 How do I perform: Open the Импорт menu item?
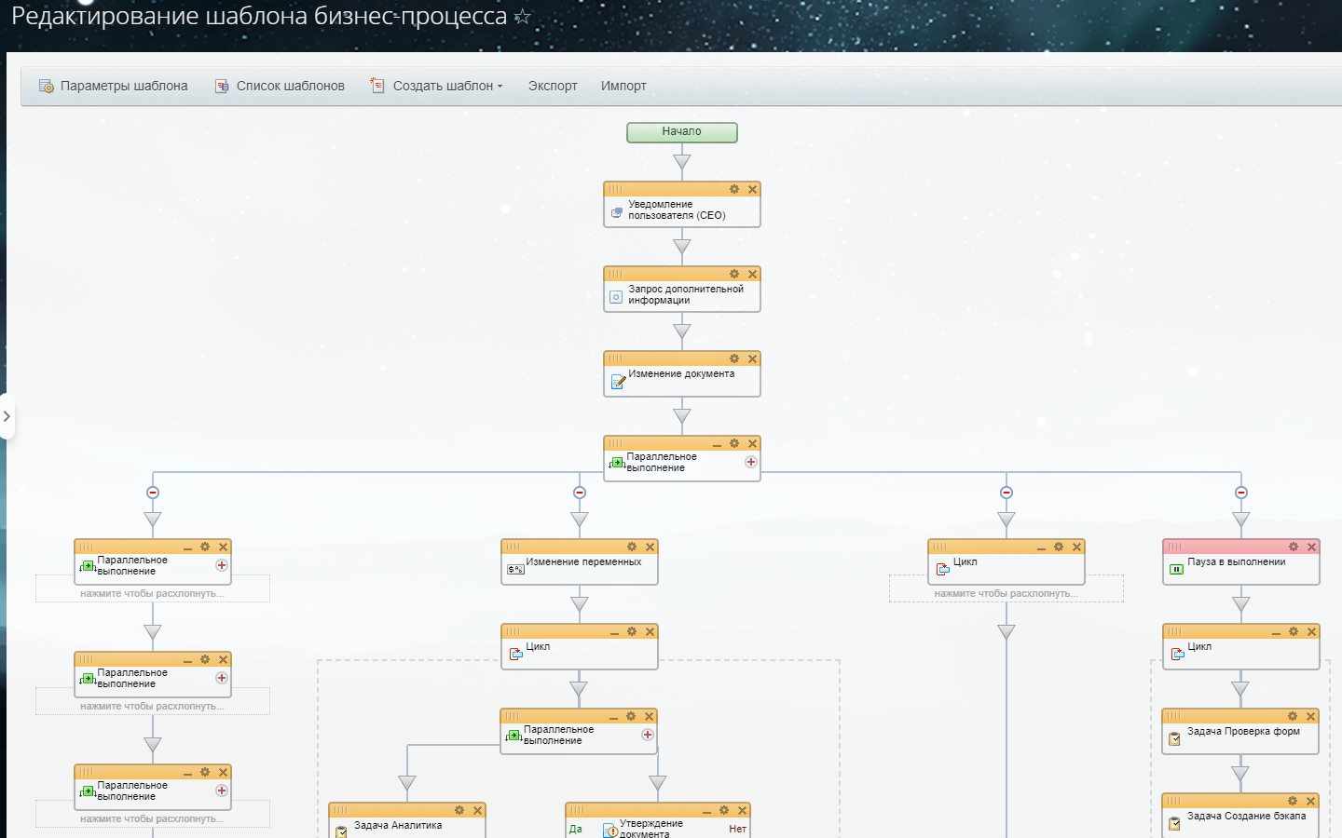(x=623, y=86)
